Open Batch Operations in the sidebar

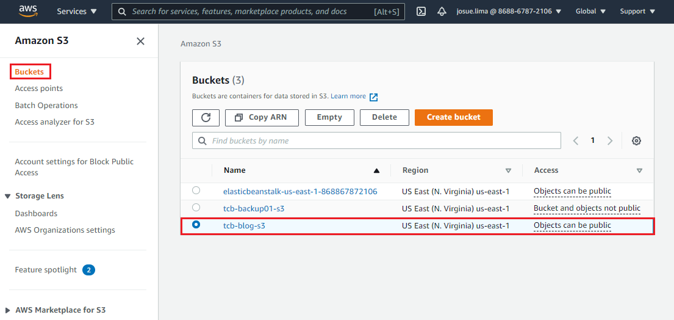point(46,105)
